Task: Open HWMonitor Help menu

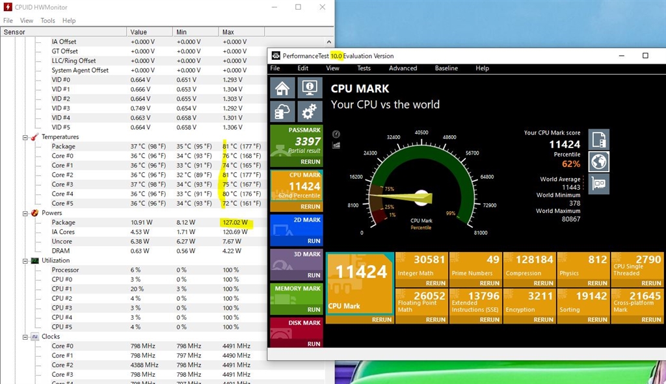Action: [69, 20]
